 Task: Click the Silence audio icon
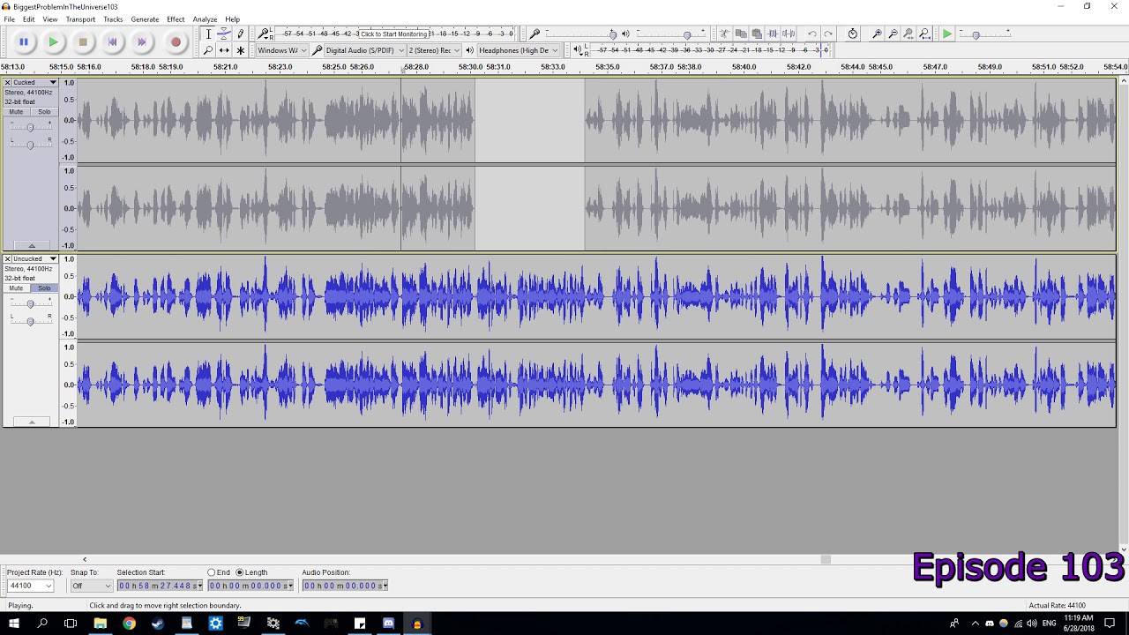[789, 34]
